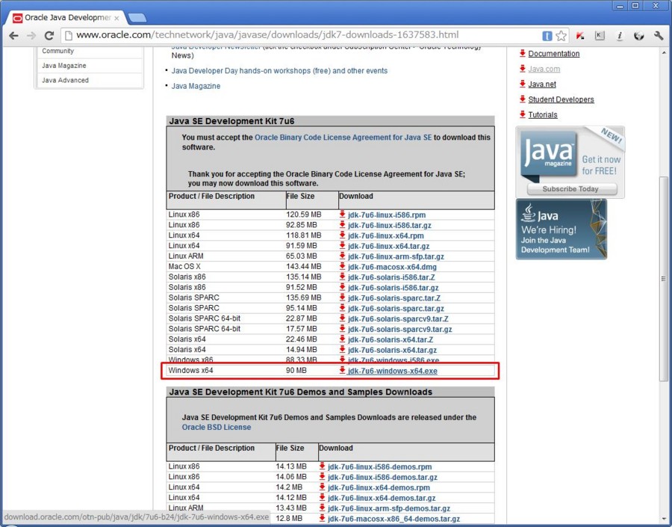Click download arrow icon next to jdk-7u6-macosx-x64.dmg

(342, 266)
